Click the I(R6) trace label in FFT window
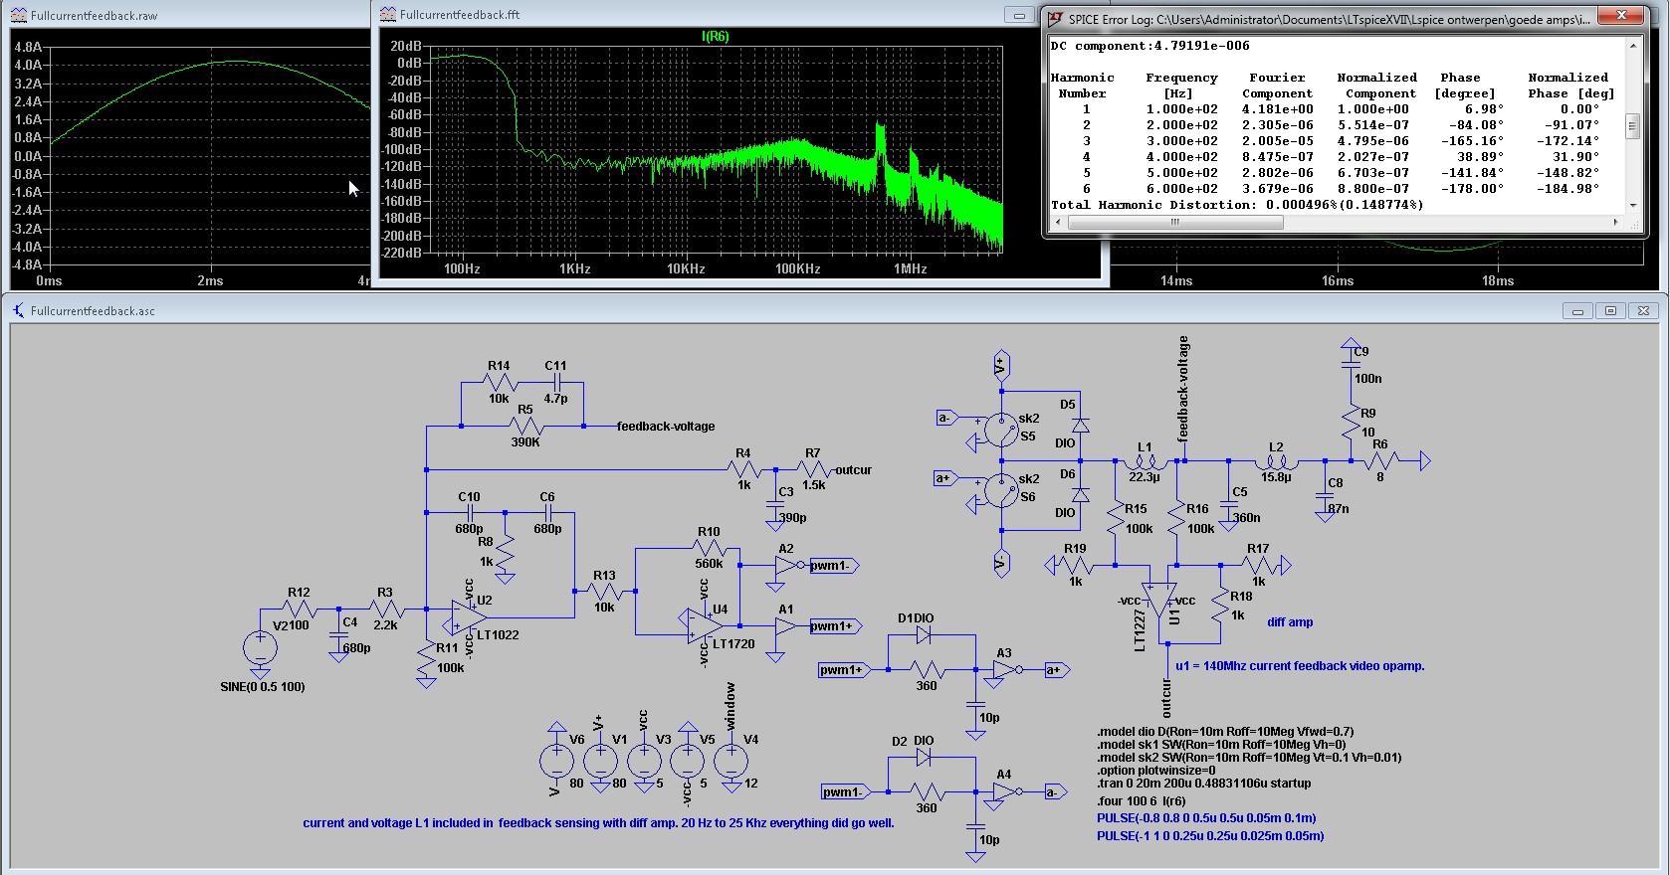This screenshot has height=875, width=1670. pos(715,37)
